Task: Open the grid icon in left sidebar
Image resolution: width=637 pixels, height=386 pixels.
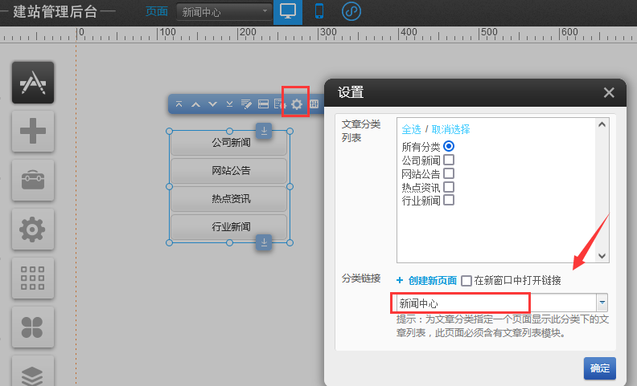Action: click(33, 278)
